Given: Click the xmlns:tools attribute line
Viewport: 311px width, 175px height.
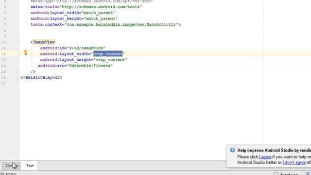Looking at the screenshot, I should tap(86, 7).
